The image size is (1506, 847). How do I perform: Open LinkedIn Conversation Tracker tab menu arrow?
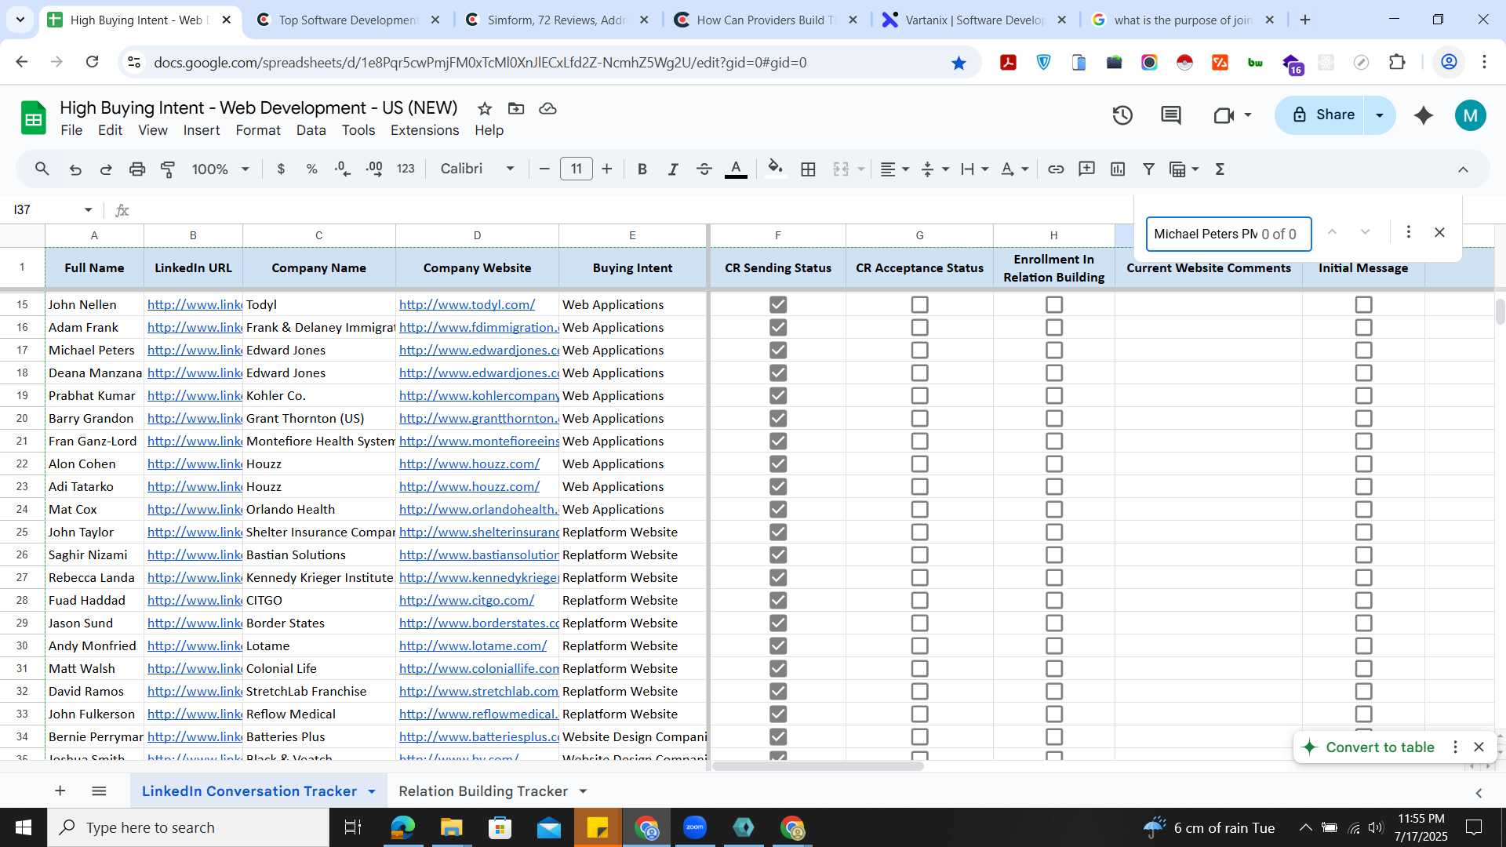point(372,791)
